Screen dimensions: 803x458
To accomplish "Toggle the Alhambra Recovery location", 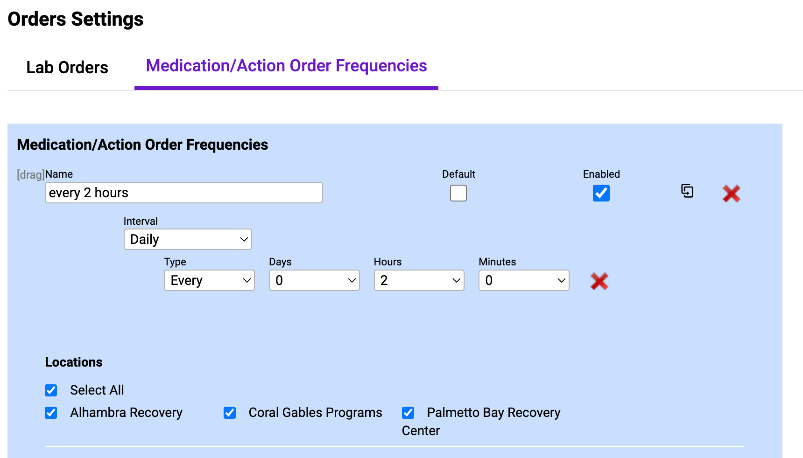I will pyautogui.click(x=51, y=412).
